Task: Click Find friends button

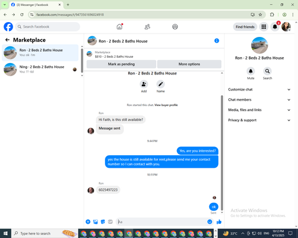Action: tap(245, 27)
